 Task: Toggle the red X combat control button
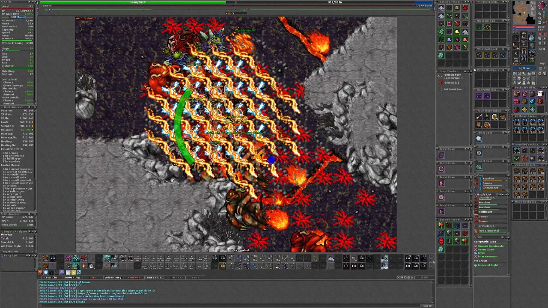click(540, 34)
